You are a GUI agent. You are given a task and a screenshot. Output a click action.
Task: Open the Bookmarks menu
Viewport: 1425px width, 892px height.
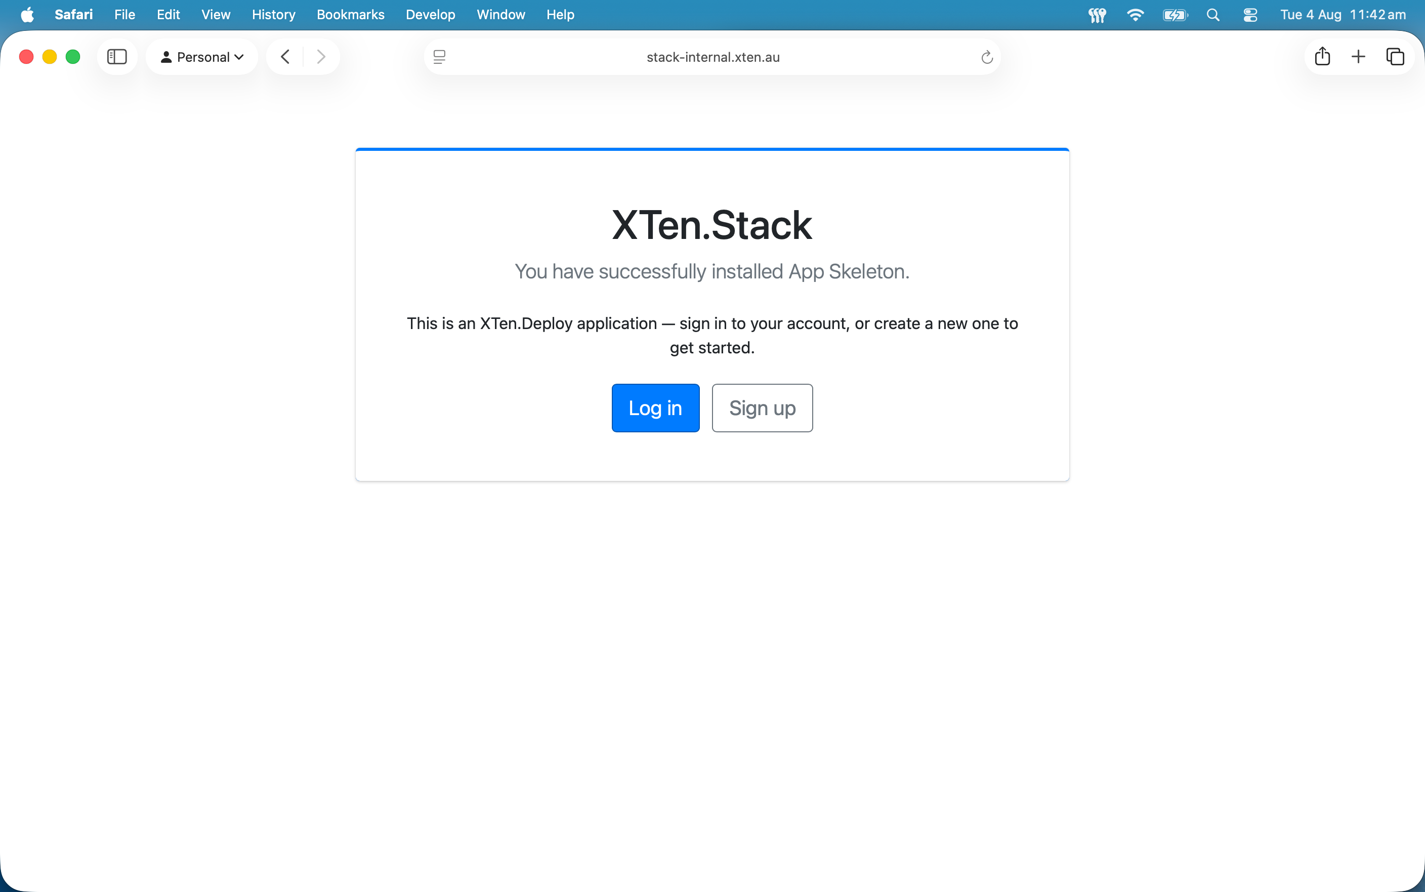point(350,15)
